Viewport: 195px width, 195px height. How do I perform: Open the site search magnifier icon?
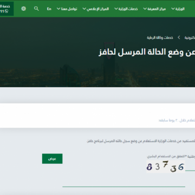tap(36, 9)
